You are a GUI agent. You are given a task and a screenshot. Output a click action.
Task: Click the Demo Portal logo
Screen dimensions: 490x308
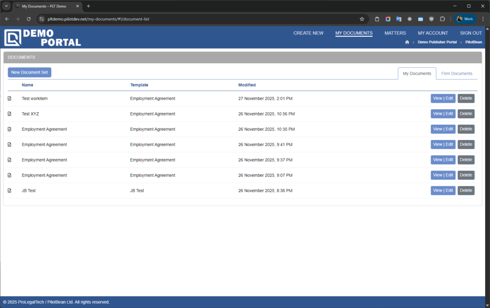tap(43, 38)
